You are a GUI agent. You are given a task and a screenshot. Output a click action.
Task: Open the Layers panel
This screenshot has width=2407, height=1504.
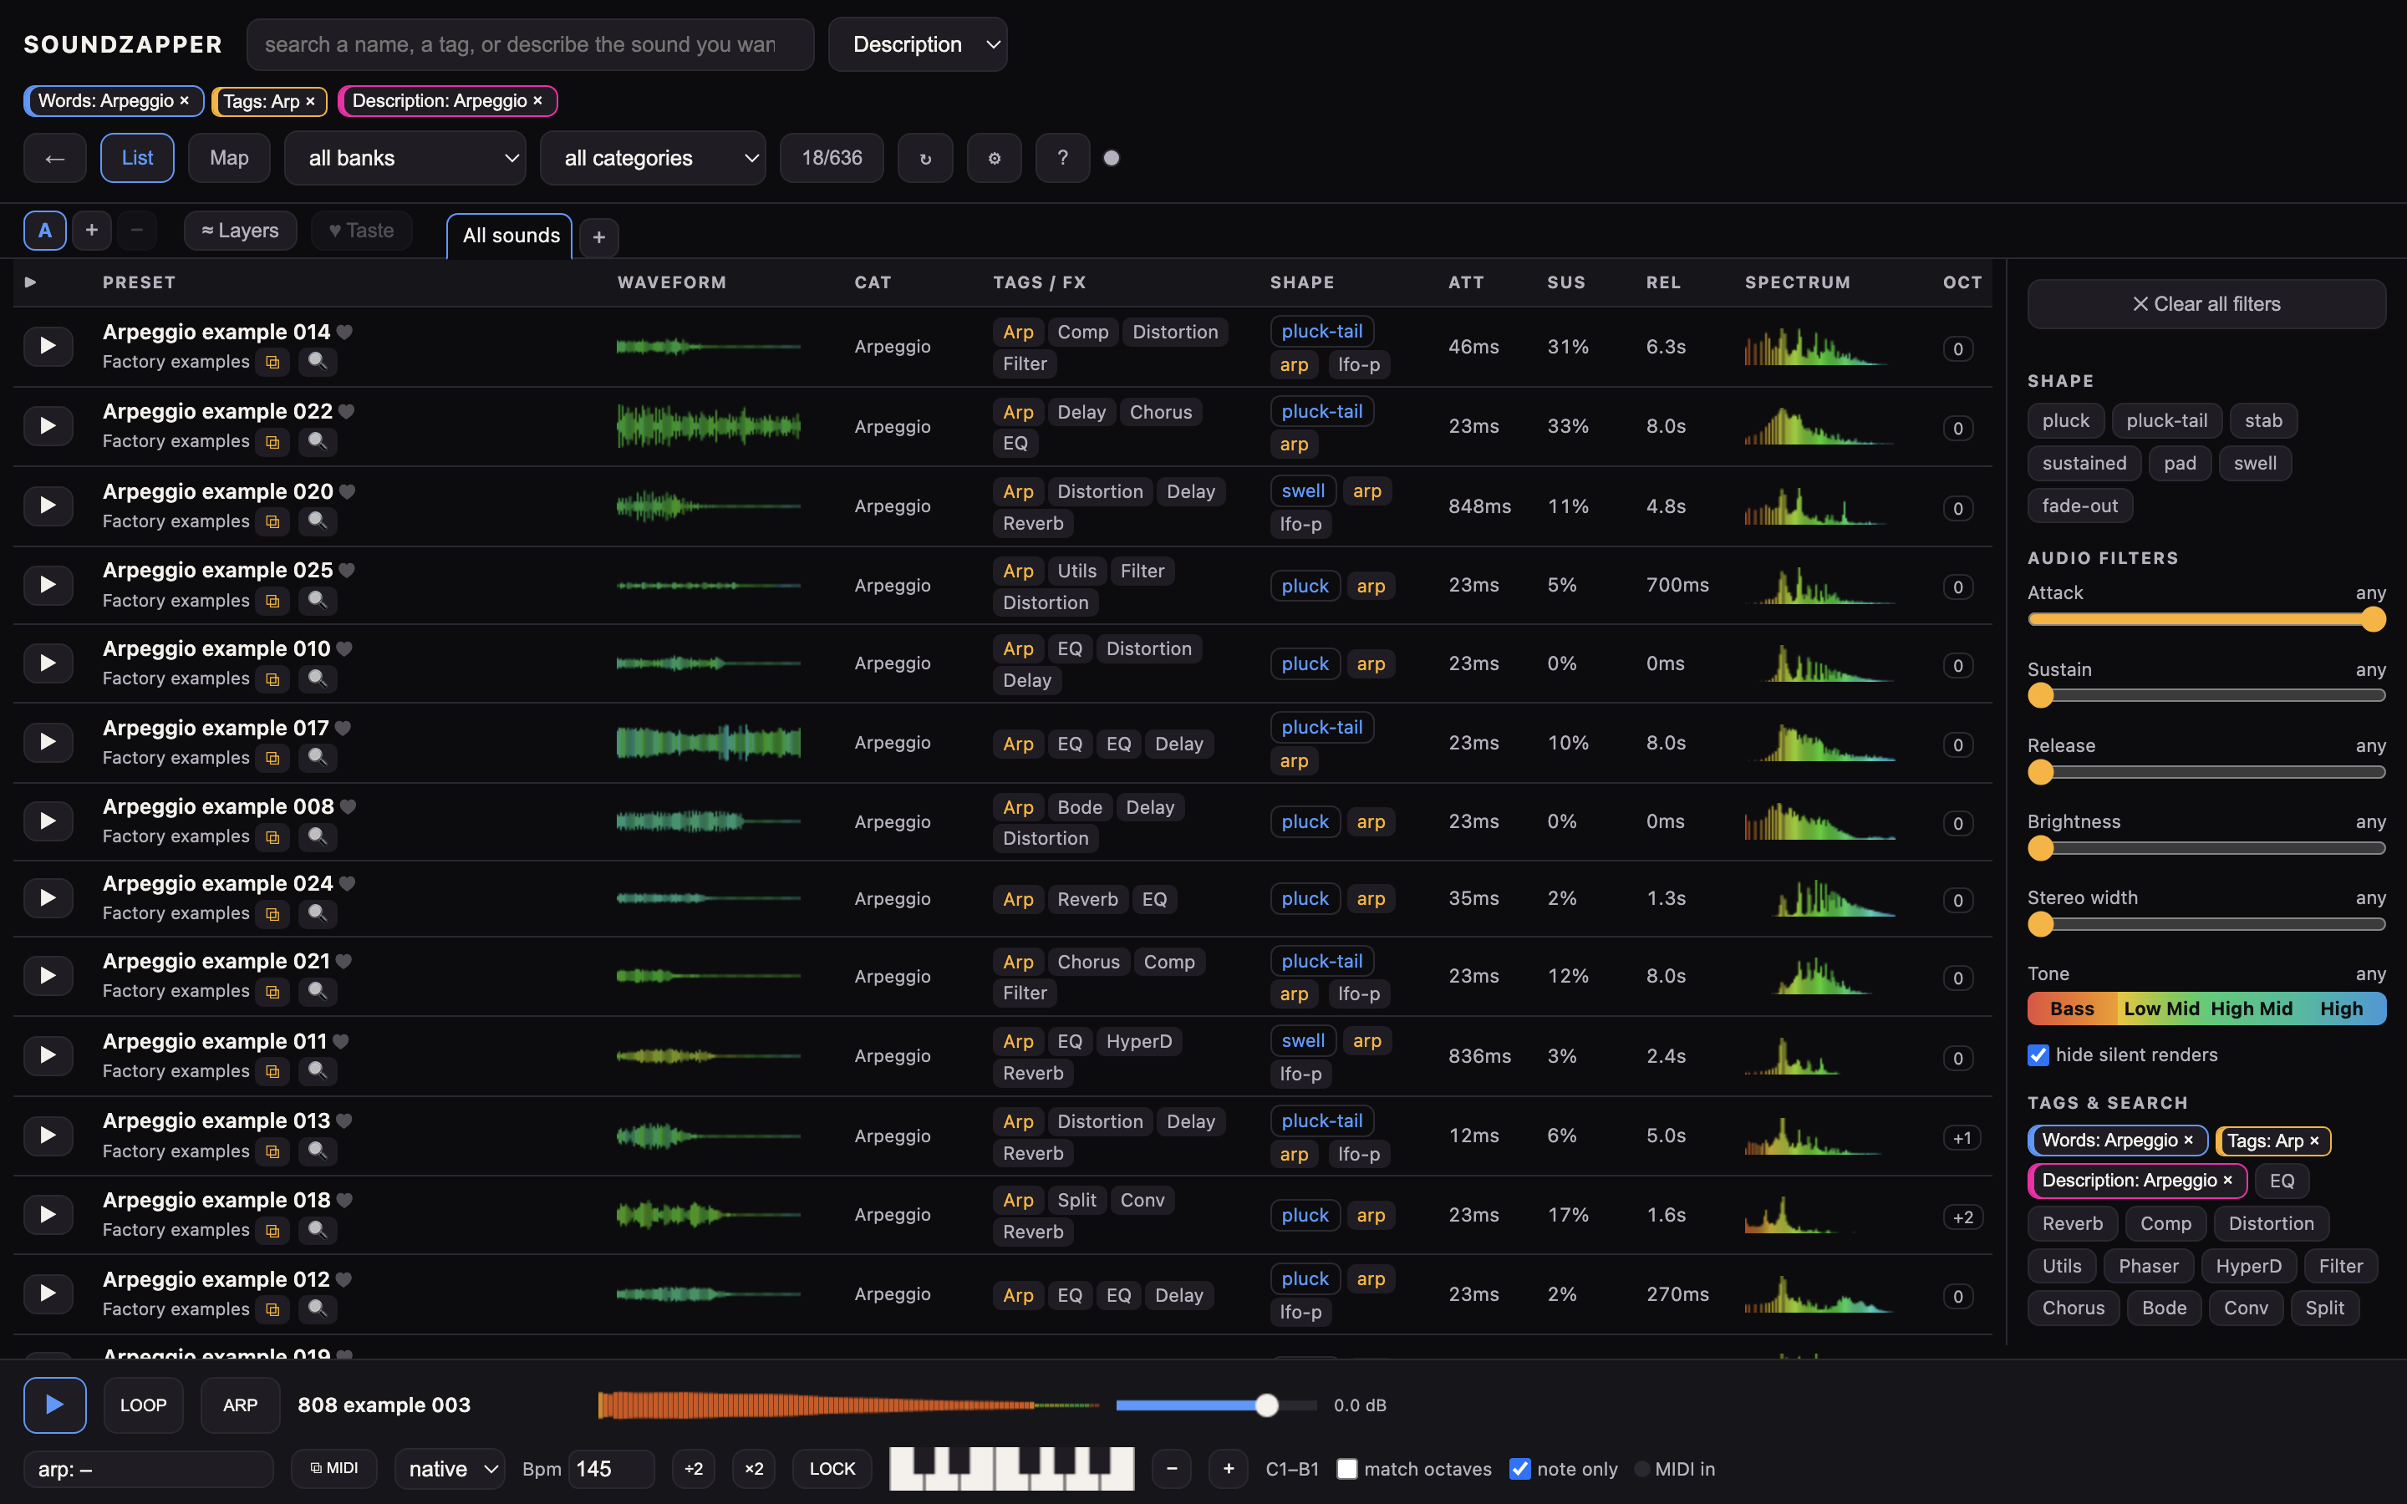click(240, 231)
